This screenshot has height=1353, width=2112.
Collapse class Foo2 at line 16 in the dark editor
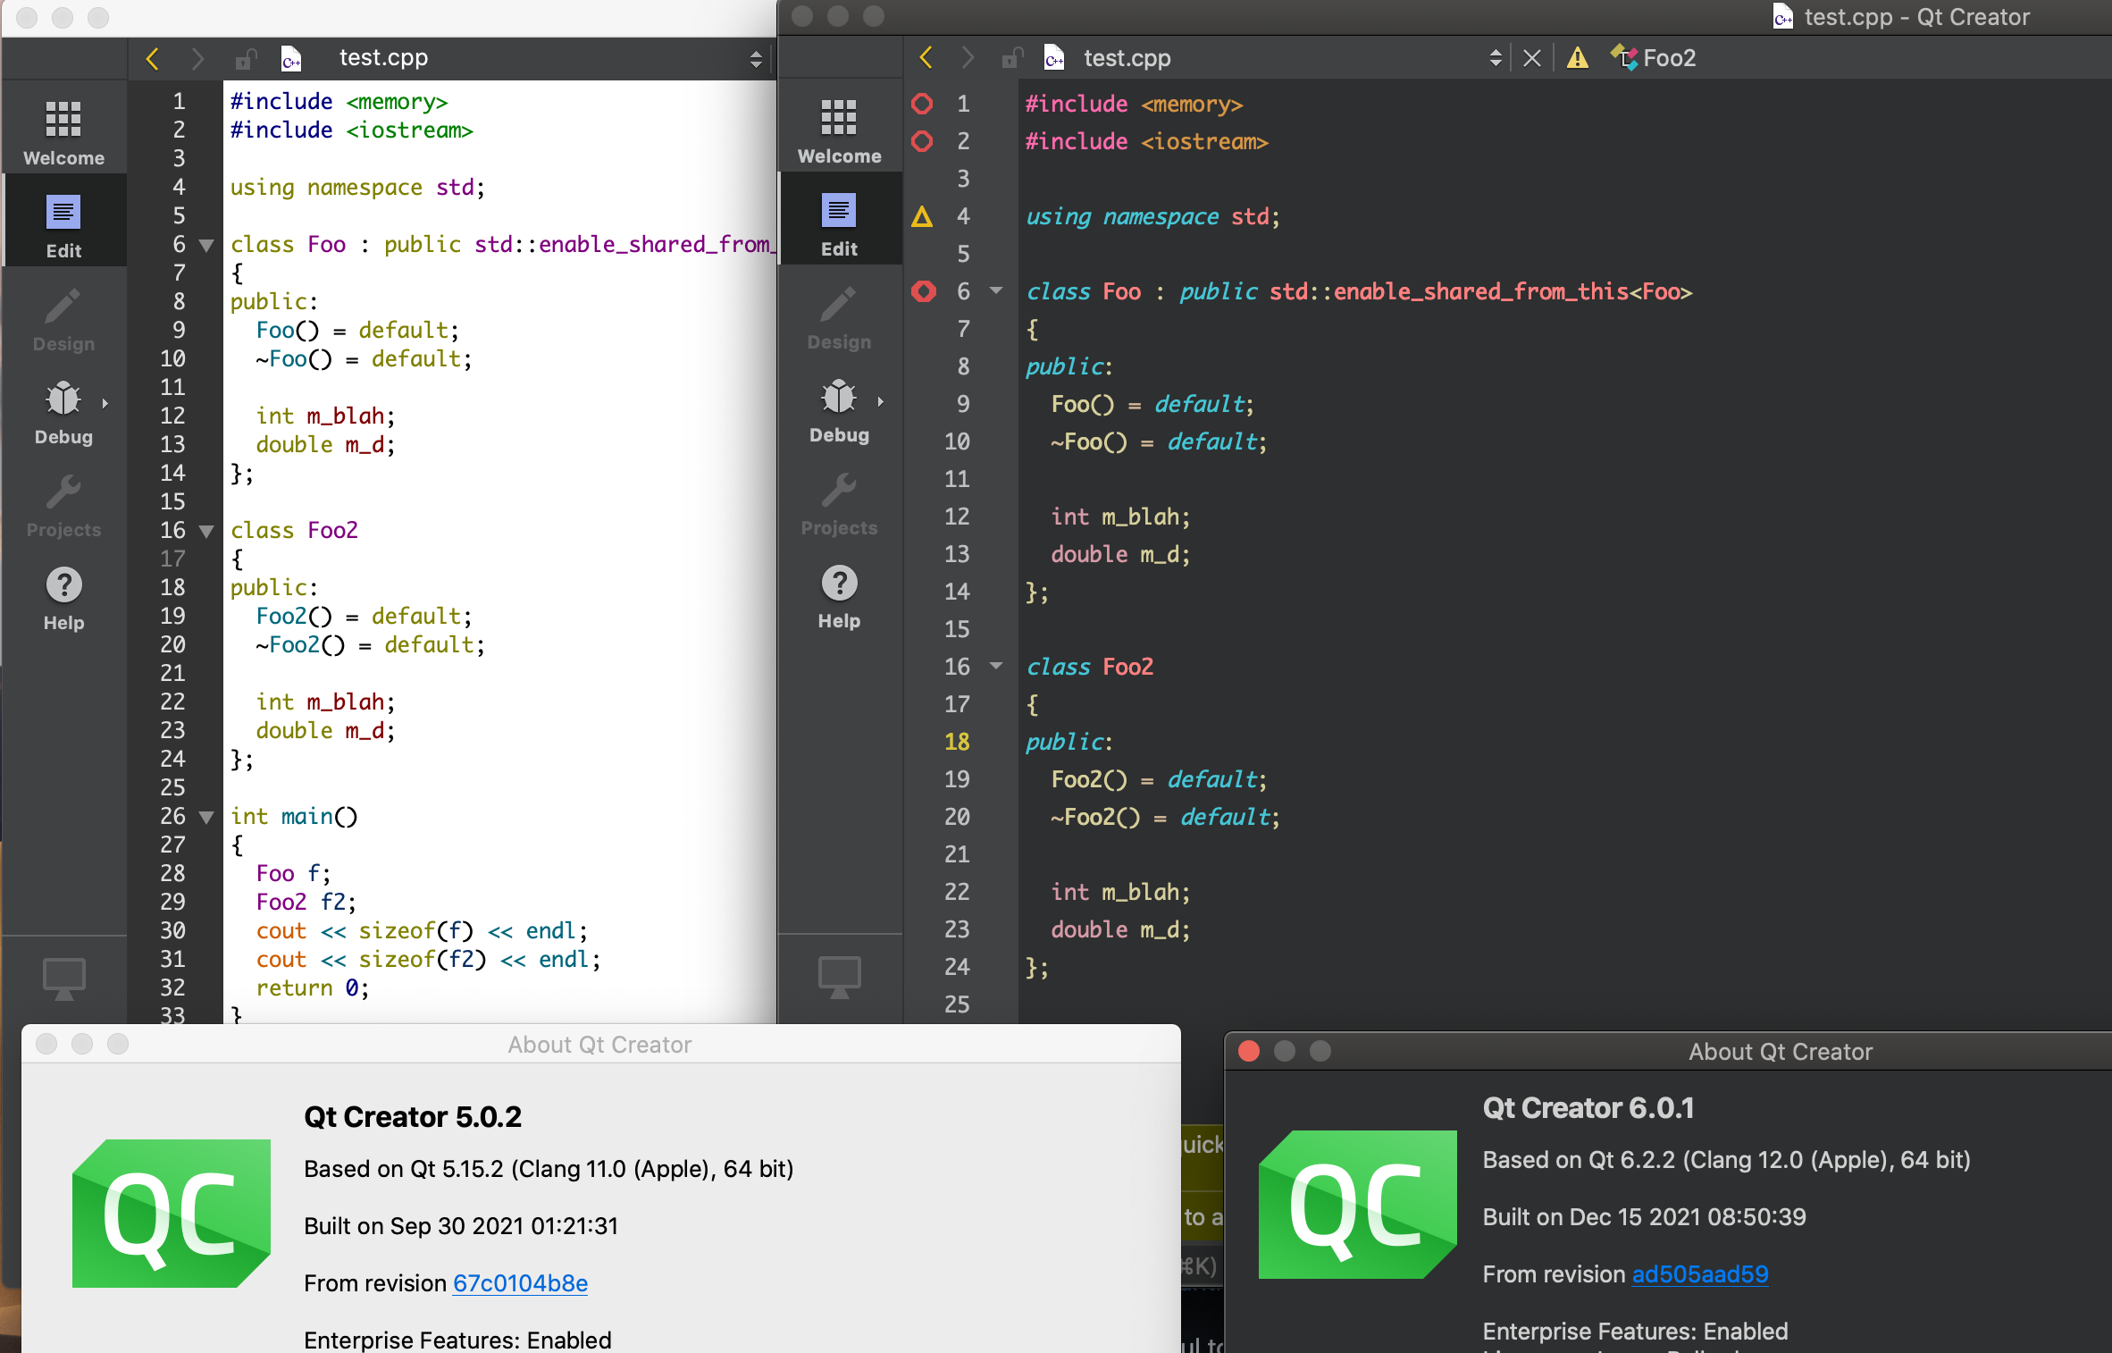click(996, 666)
